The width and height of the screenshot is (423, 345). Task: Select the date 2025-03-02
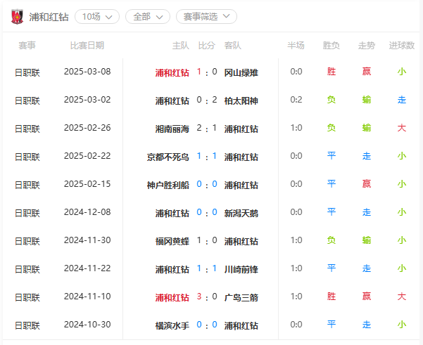coord(87,100)
